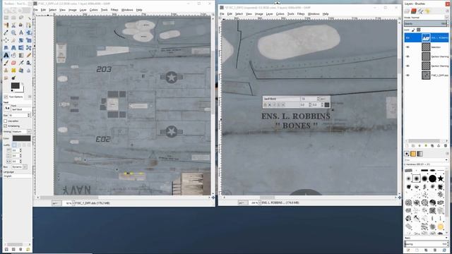Click the text Color swatch in tool options
This screenshot has width=452, height=254.
[x=21, y=138]
